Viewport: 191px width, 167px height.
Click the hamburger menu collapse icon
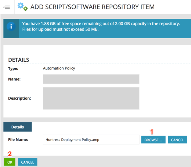click(x=7, y=7)
